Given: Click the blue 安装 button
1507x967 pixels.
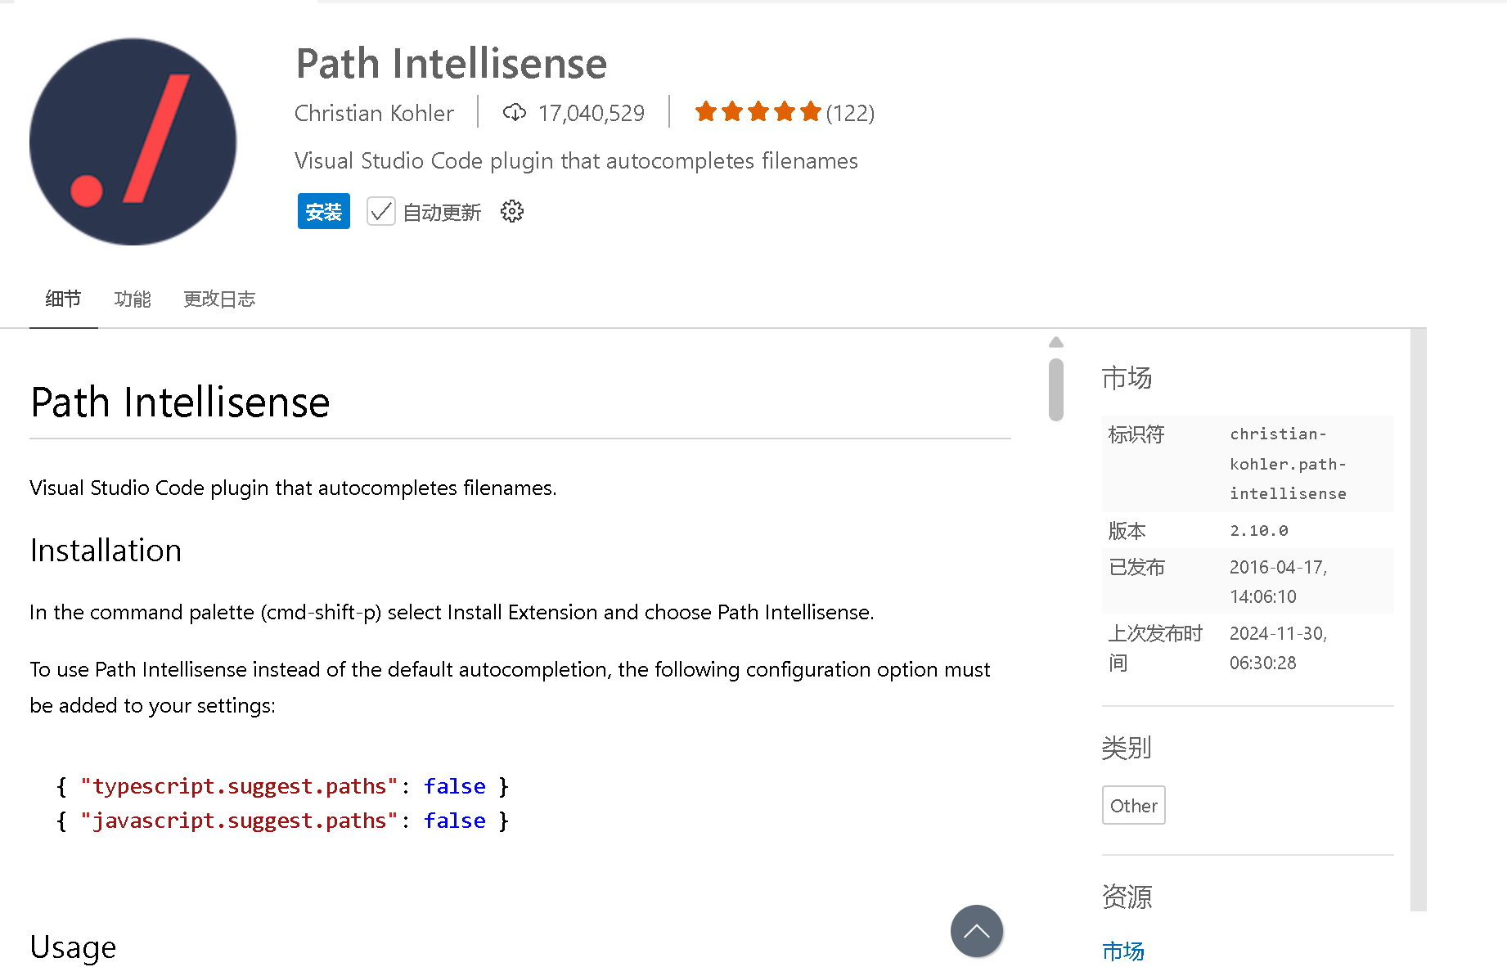Looking at the screenshot, I should [x=324, y=212].
